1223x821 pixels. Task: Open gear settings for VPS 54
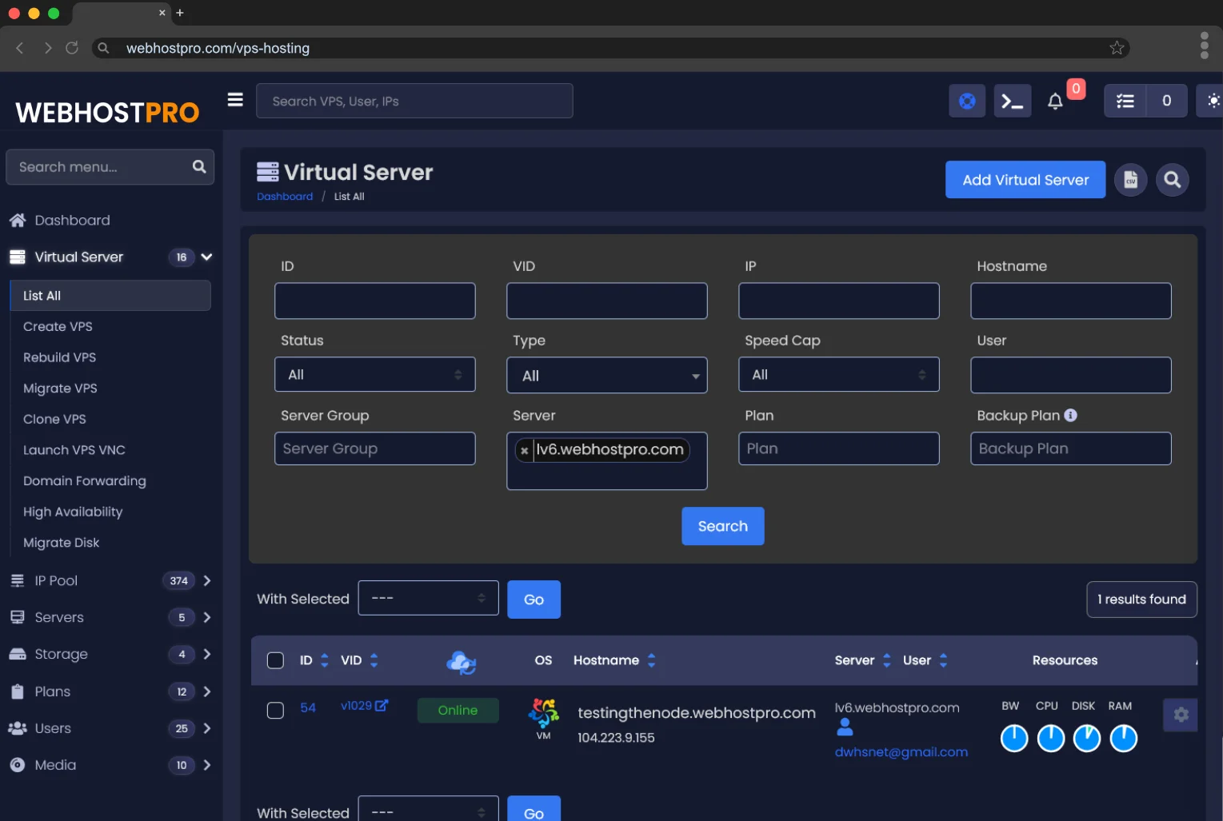click(1181, 715)
